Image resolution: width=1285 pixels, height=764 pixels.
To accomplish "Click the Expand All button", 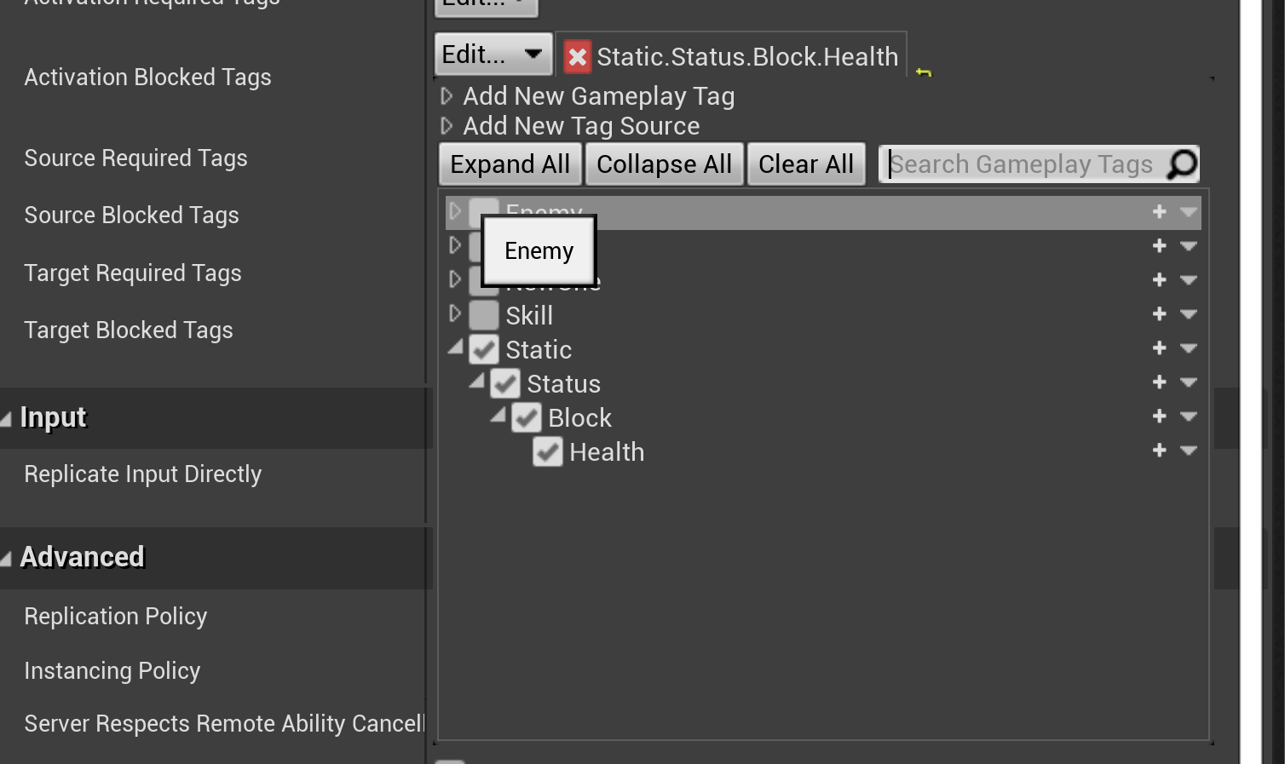I will coord(510,164).
